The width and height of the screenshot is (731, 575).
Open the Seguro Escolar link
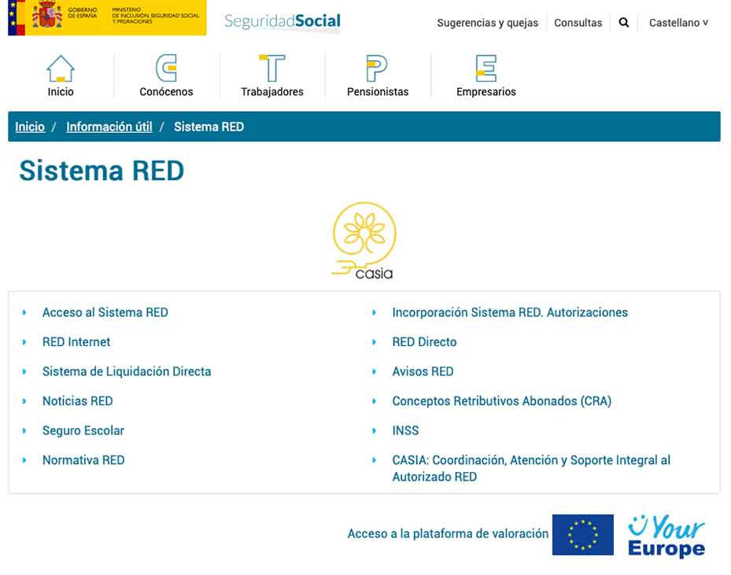(83, 430)
